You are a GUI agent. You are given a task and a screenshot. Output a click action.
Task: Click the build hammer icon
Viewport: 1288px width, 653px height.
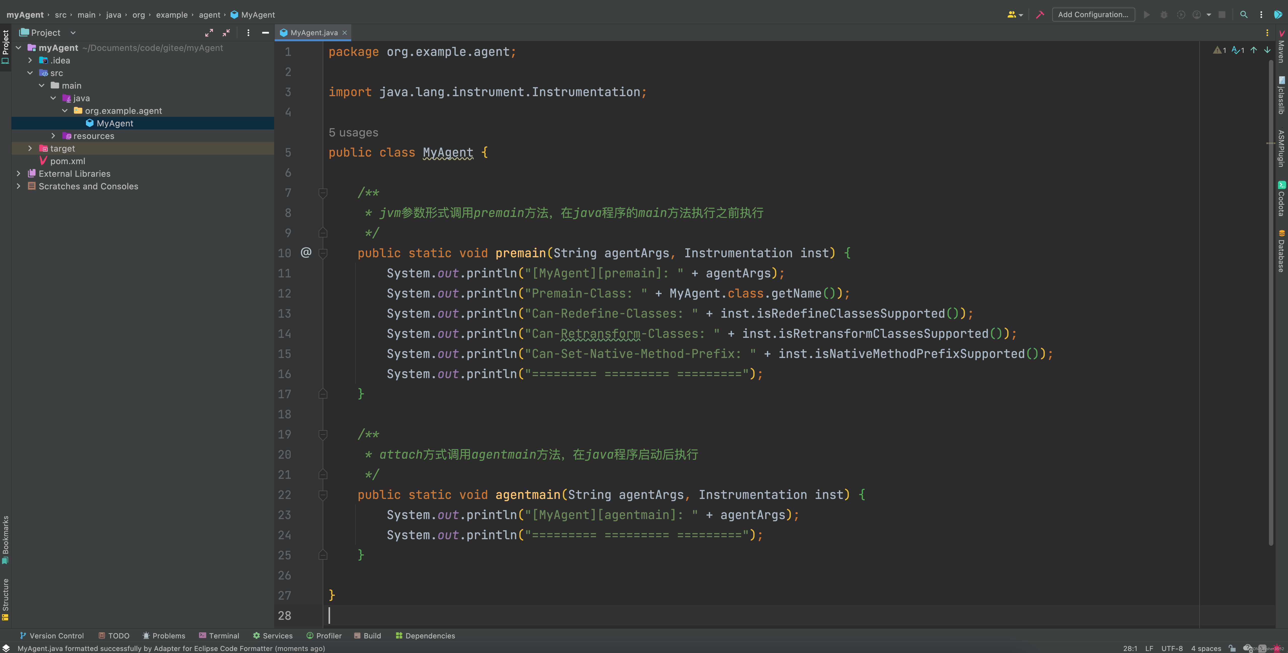pyautogui.click(x=1040, y=15)
